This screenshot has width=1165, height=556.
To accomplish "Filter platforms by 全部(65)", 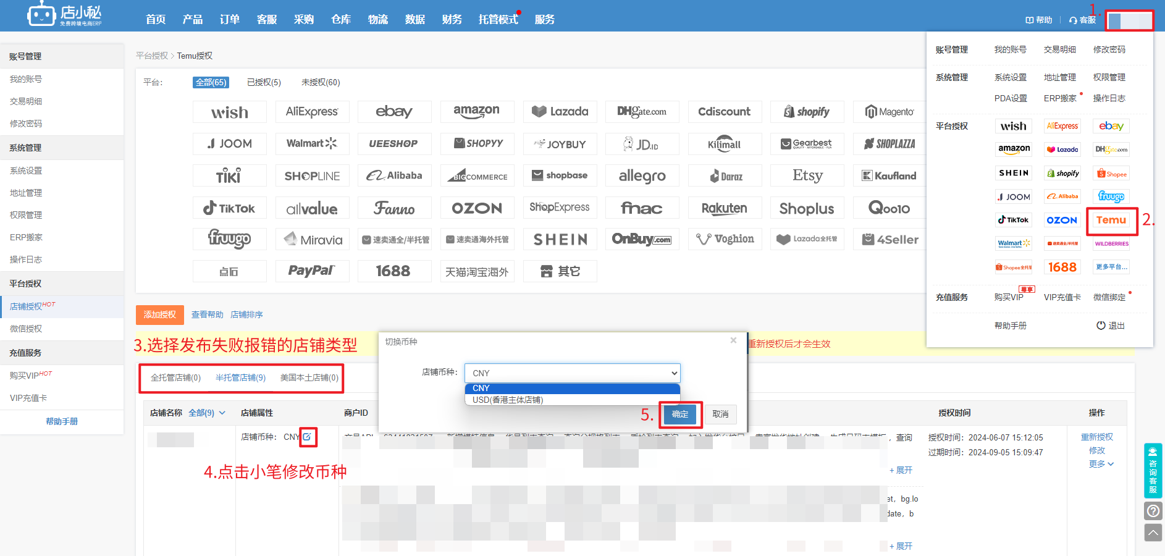I will point(211,82).
